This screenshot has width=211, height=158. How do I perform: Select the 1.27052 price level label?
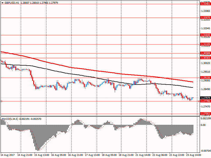click(x=205, y=114)
